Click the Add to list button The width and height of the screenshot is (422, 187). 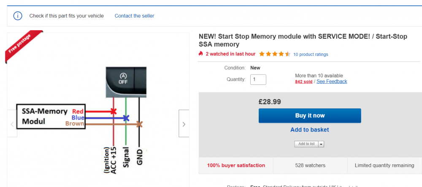(306, 144)
